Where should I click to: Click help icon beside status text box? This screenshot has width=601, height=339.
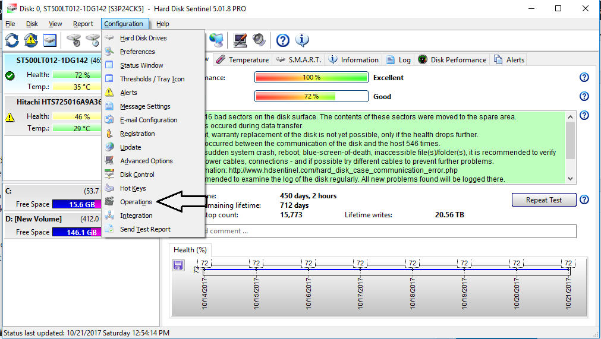[584, 115]
